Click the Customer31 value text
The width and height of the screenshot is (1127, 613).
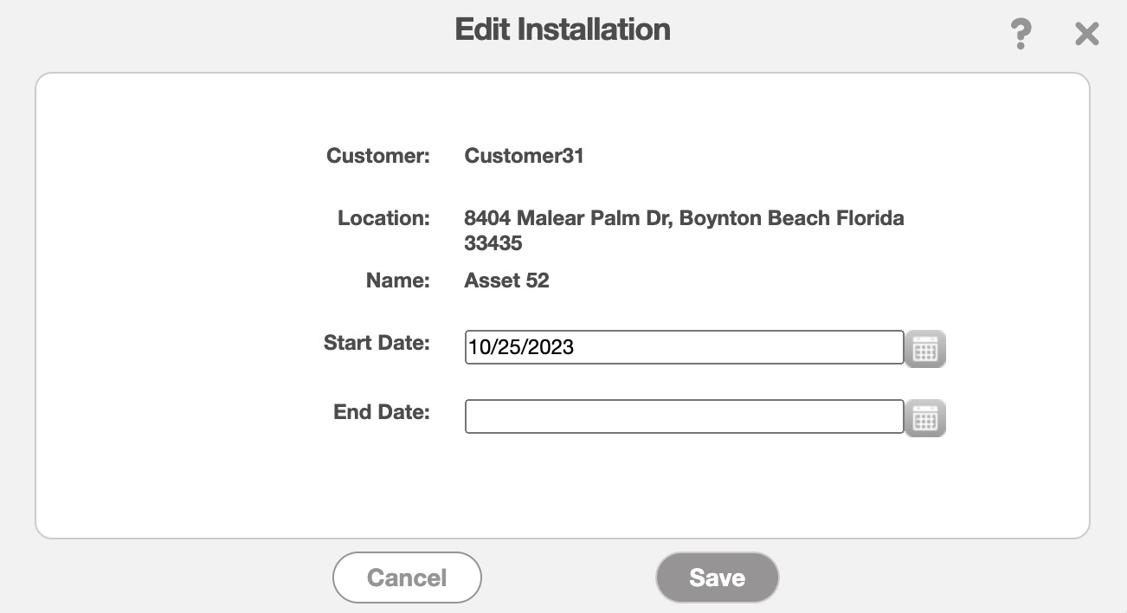pyautogui.click(x=524, y=156)
